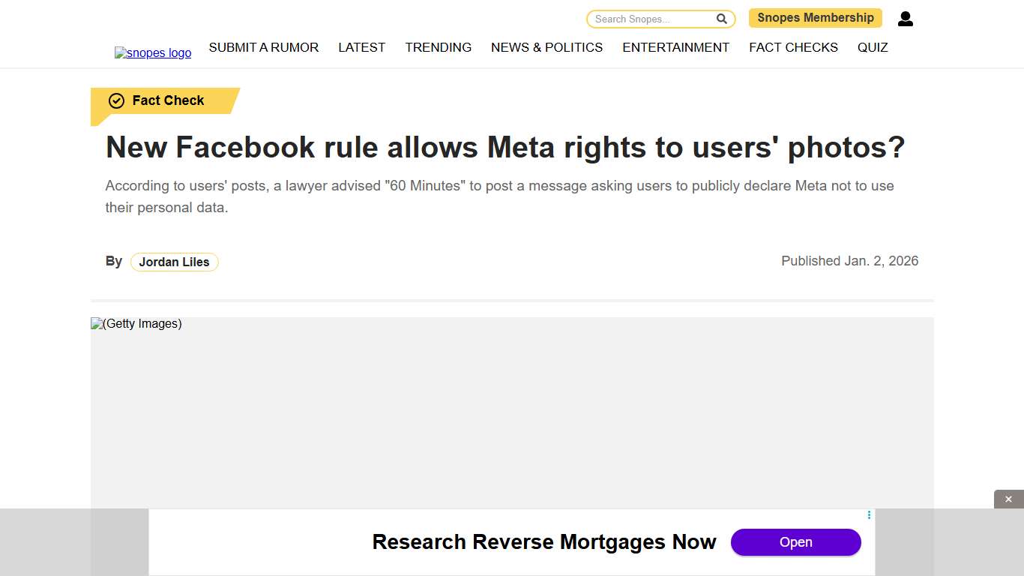
Task: Open the NEWS & POLITICS menu
Action: [x=546, y=47]
